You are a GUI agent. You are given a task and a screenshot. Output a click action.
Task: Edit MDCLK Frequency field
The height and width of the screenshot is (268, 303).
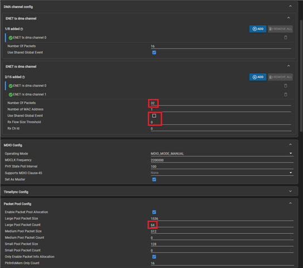click(x=222, y=160)
